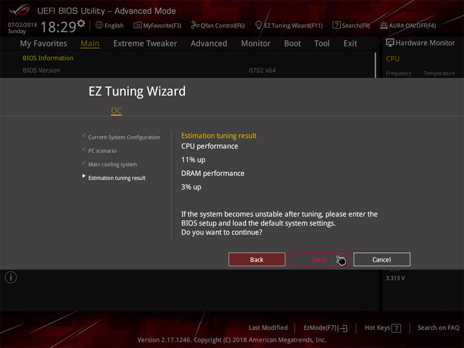Click the 3.313 V voltage value

point(395,278)
